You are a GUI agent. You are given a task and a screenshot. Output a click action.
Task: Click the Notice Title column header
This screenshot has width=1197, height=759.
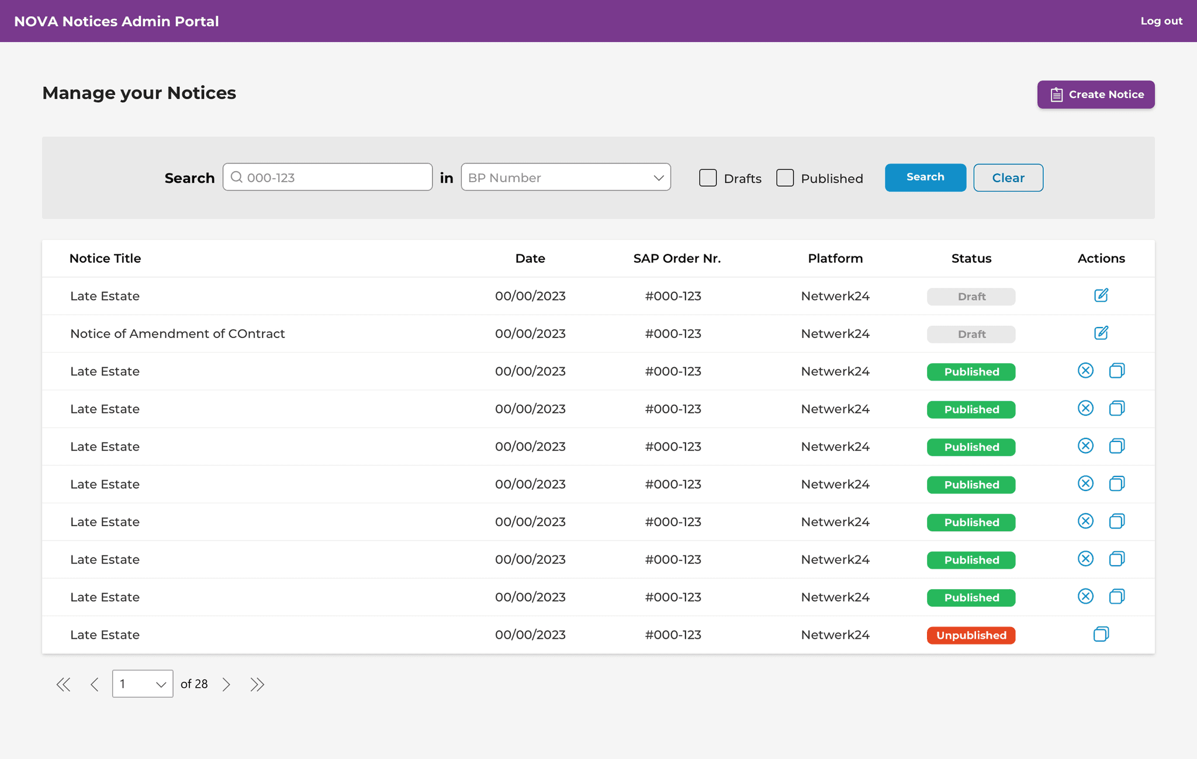click(105, 259)
